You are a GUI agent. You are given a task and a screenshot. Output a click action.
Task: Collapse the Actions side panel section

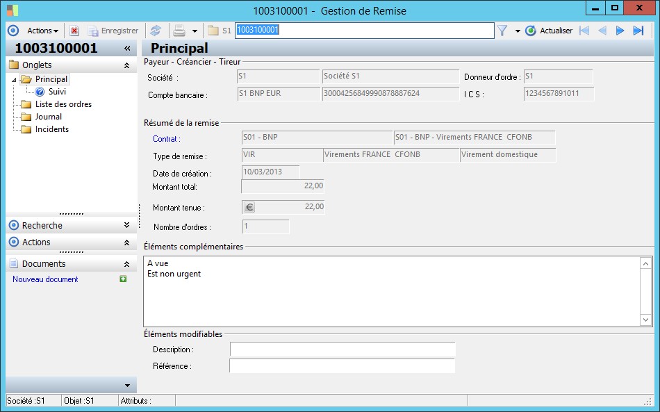[126, 242]
